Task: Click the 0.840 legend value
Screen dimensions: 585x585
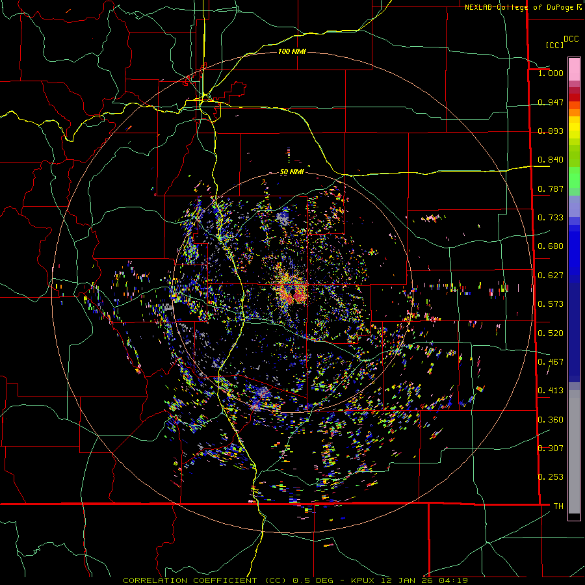Action: click(551, 160)
